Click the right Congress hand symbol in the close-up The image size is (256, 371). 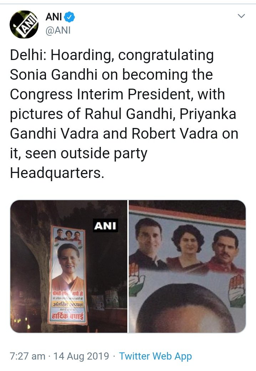pyautogui.click(x=237, y=291)
